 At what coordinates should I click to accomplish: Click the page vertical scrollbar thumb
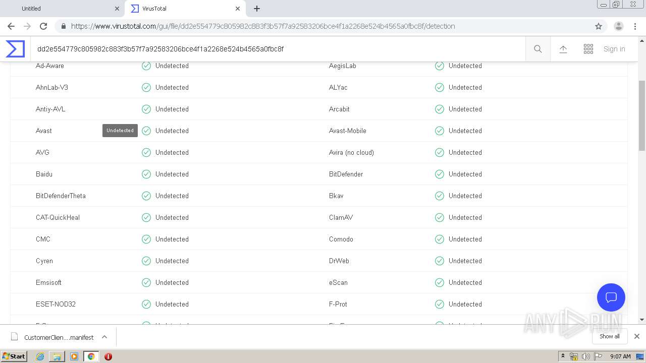(x=642, y=115)
